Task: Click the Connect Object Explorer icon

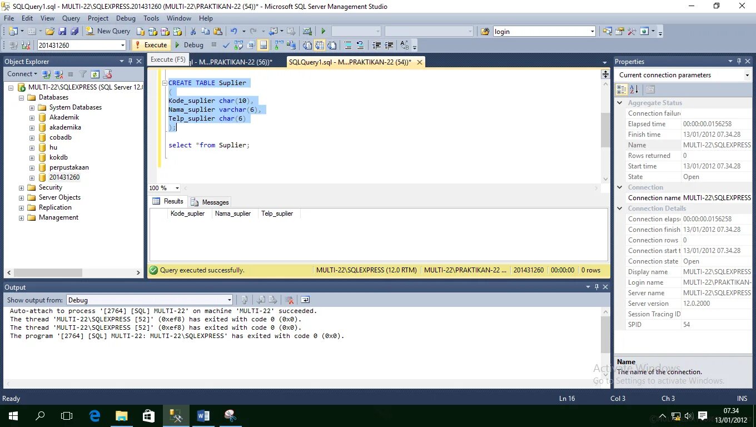Action: (47, 74)
